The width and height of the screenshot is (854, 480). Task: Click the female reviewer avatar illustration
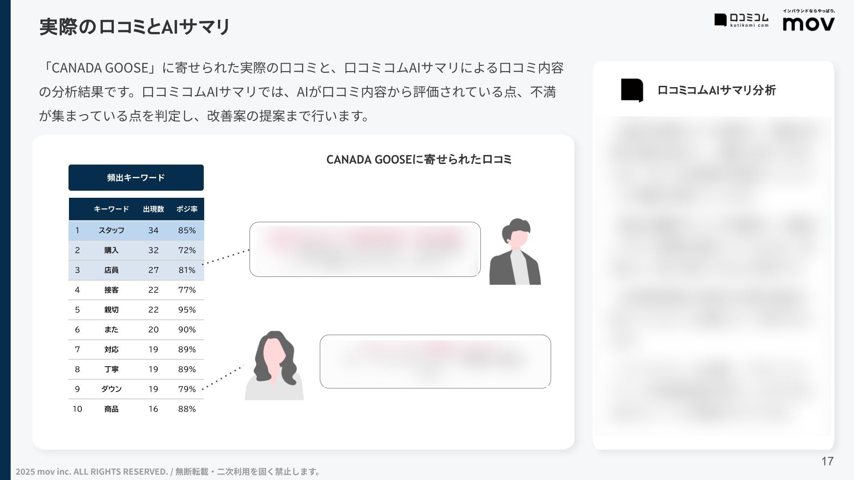(274, 366)
